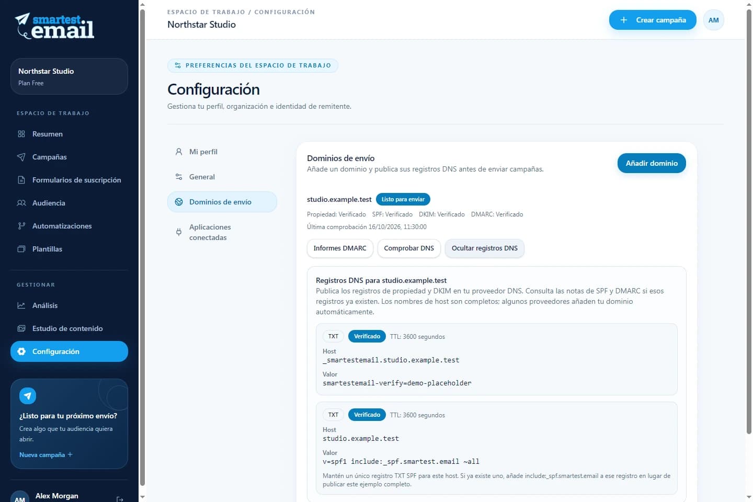This screenshot has height=502, width=753.
Task: Click the PREFERENCIAS DEL ESPACIO DE TRABAJO chip
Action: (x=253, y=65)
